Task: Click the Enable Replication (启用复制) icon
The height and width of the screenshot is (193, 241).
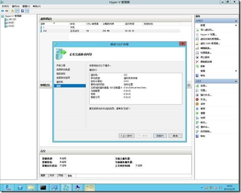Action: 197,132
